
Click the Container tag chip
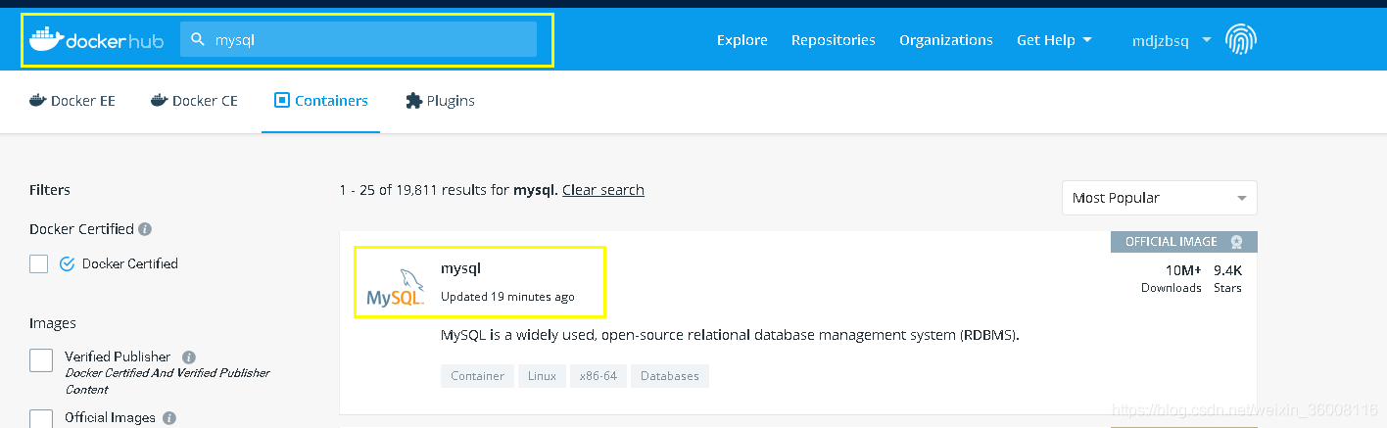(x=477, y=376)
